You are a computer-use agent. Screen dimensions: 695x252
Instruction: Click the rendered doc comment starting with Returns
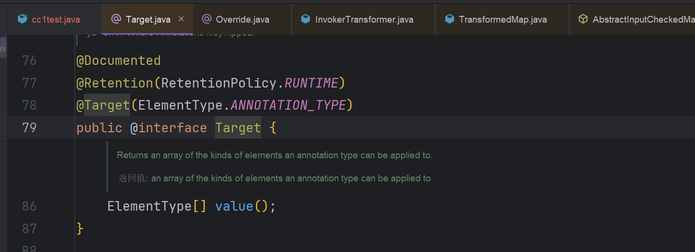tap(275, 155)
